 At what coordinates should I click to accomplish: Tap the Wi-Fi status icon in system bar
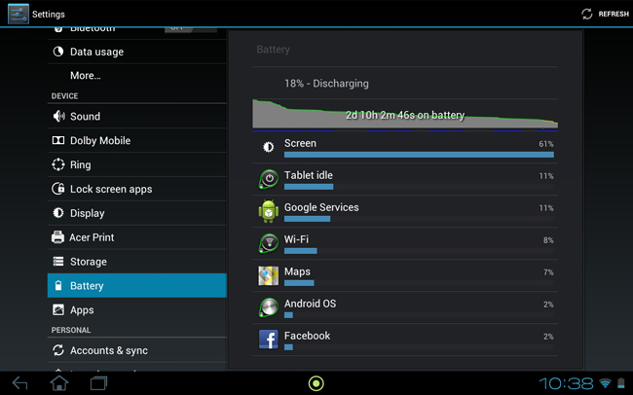coord(605,383)
